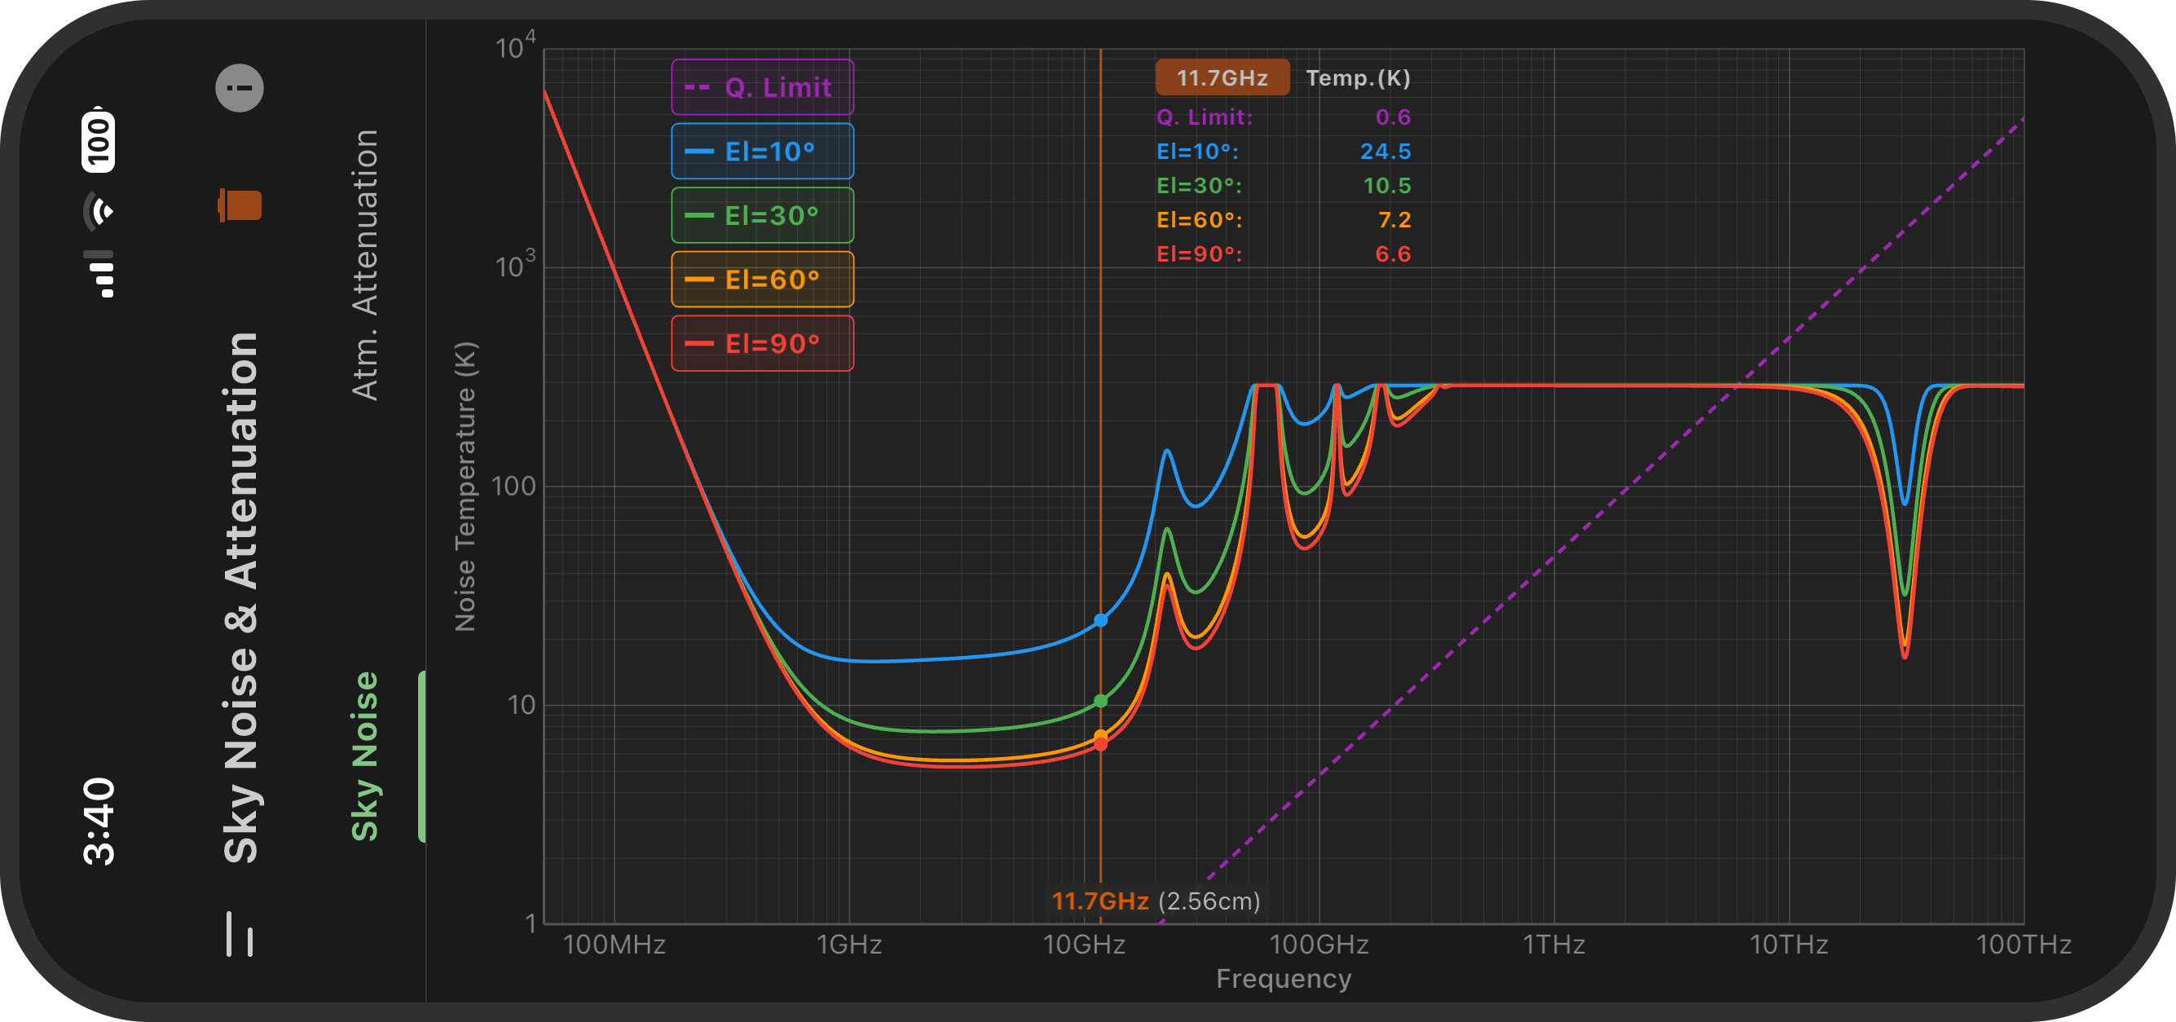Viewport: 2176px width, 1022px height.
Task: Click the Q. Limit: readout row label
Action: pos(1204,117)
